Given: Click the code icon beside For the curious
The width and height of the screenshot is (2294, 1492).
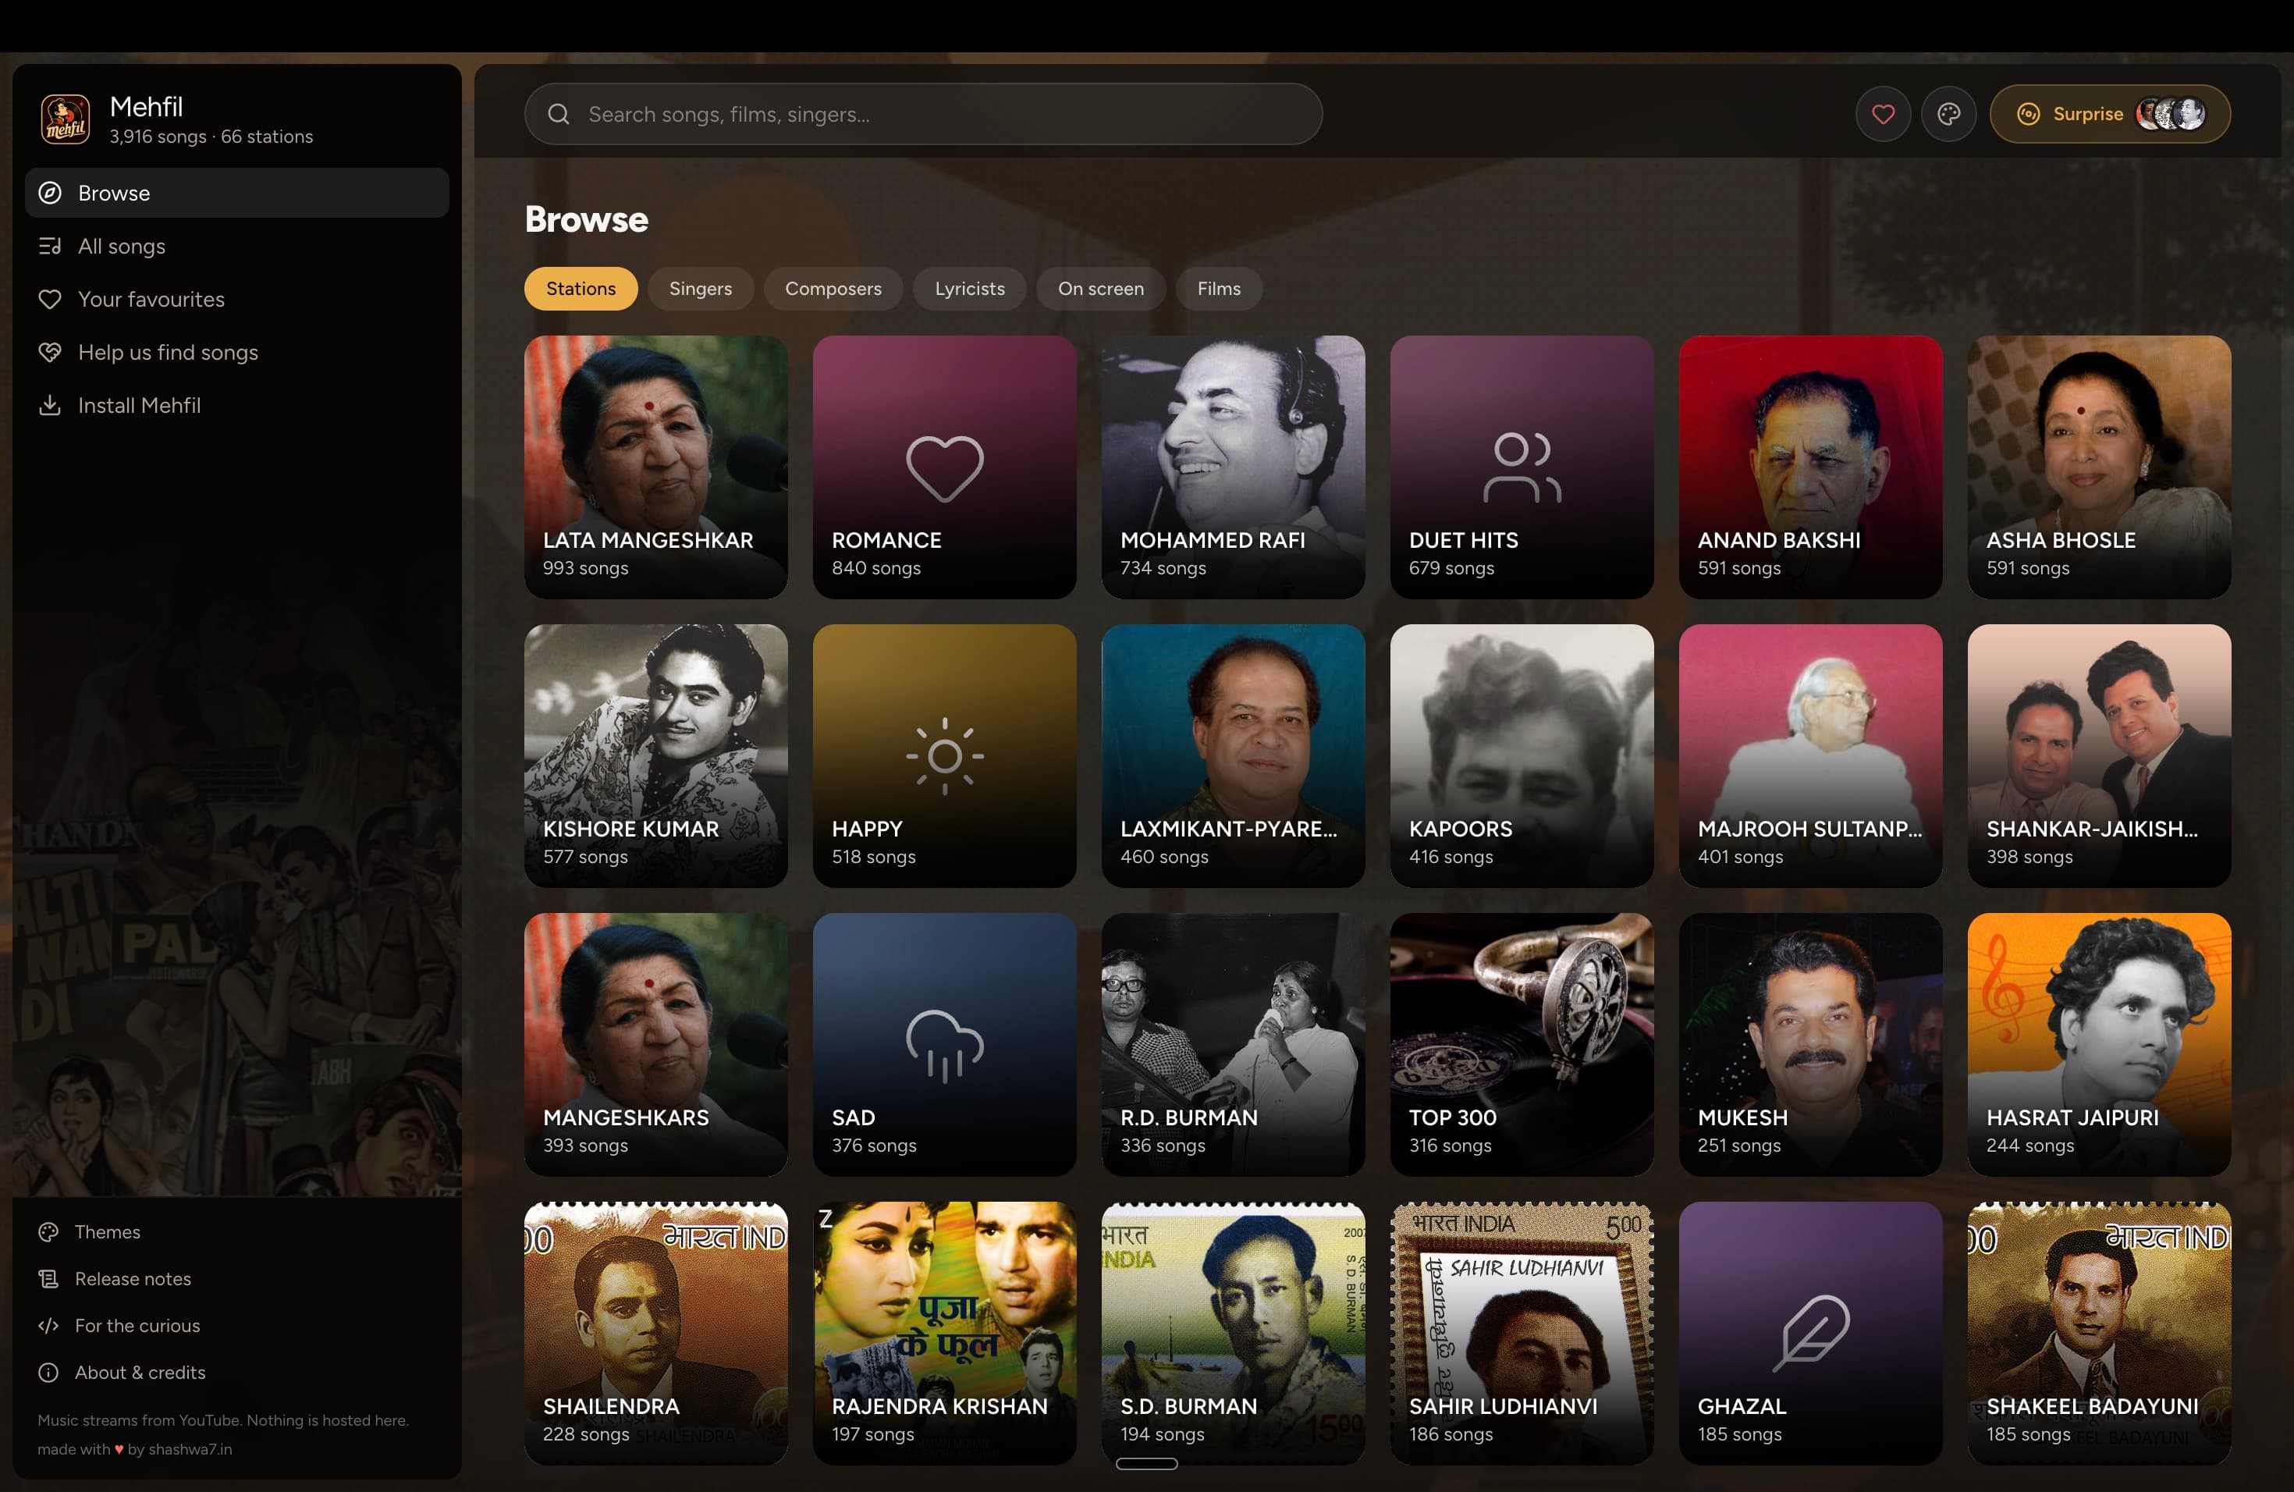Looking at the screenshot, I should coord(48,1325).
